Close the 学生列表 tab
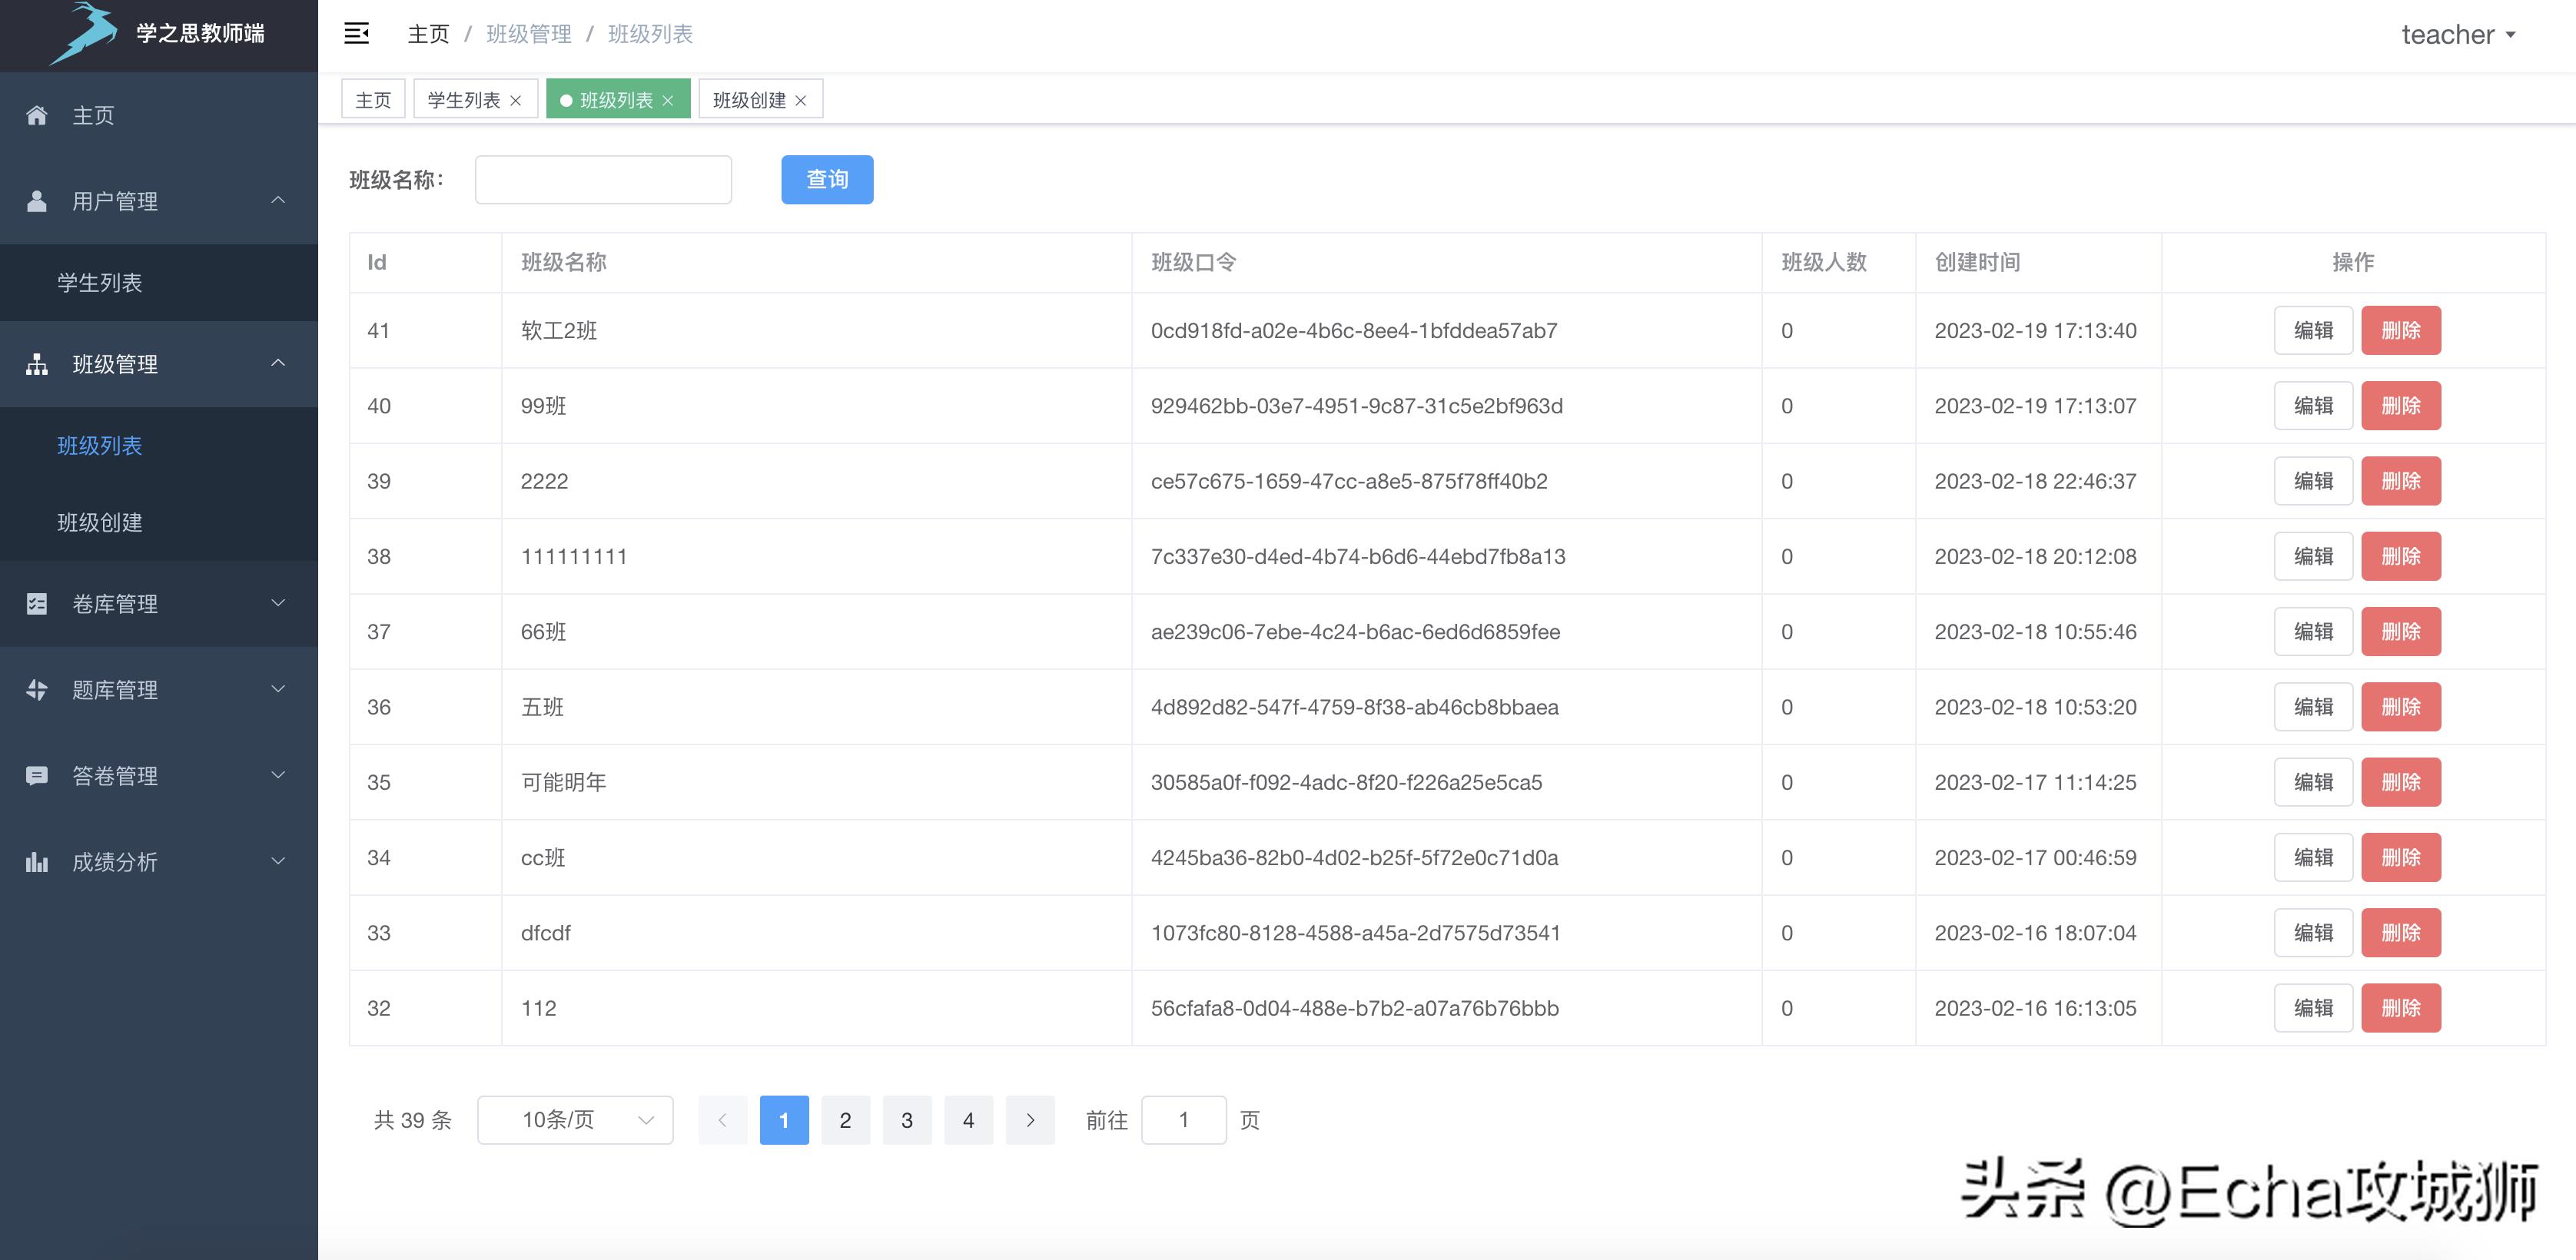 [x=516, y=100]
